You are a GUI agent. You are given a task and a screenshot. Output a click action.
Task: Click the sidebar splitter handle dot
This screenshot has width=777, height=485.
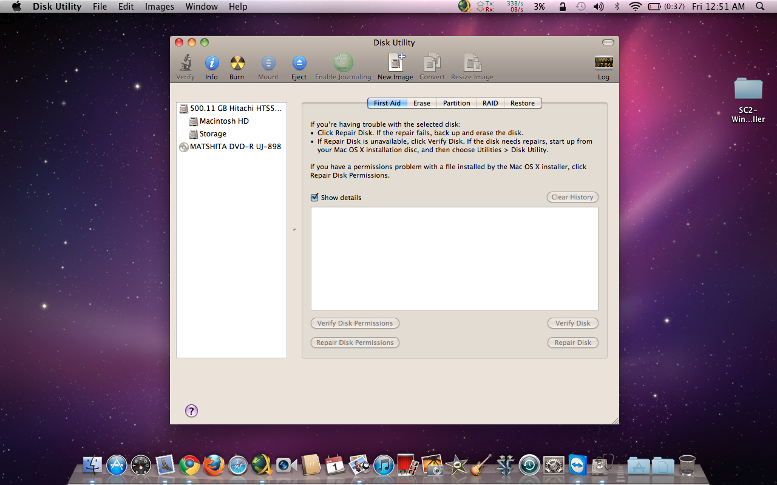[294, 230]
